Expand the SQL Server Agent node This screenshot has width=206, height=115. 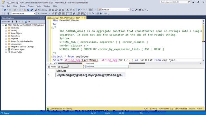6,50
